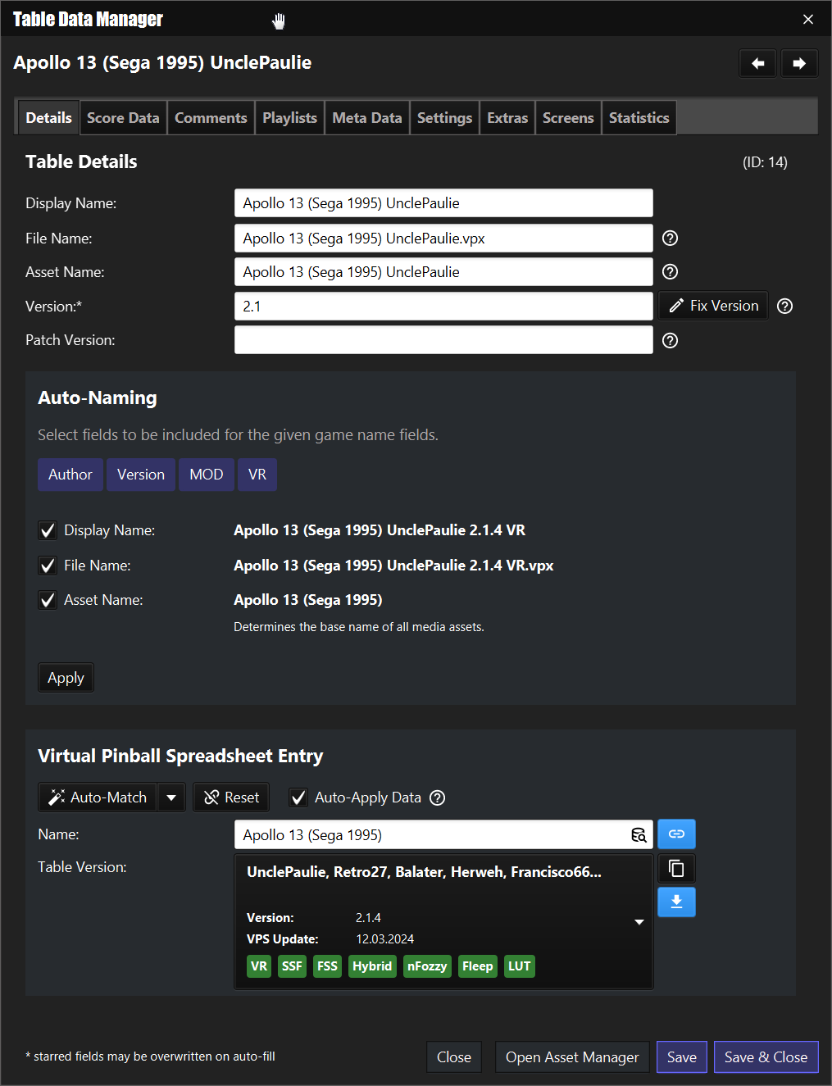Toggle the Version auto-naming field
This screenshot has height=1086, width=832.
pyautogui.click(x=141, y=475)
